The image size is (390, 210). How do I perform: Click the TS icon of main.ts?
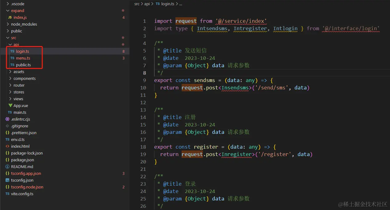[10, 113]
